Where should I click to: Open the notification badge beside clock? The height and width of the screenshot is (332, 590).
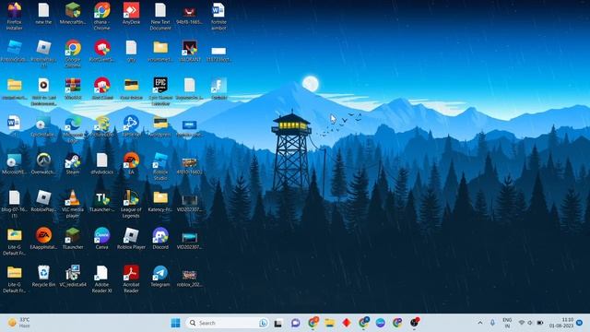pyautogui.click(x=580, y=323)
